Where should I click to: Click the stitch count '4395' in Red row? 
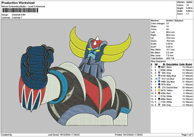[x=163, y=93]
